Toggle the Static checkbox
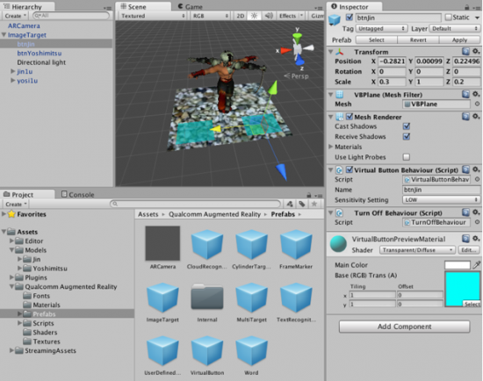This screenshot has height=381, width=483. click(449, 18)
